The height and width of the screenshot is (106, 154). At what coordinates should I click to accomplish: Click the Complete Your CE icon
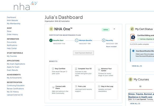pos(76,69)
